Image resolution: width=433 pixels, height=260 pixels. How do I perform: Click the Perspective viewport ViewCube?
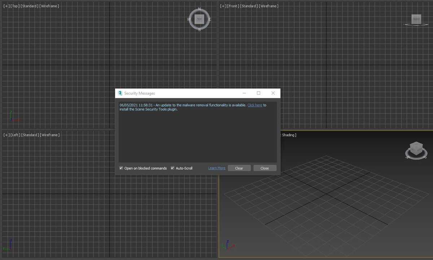pos(416,148)
